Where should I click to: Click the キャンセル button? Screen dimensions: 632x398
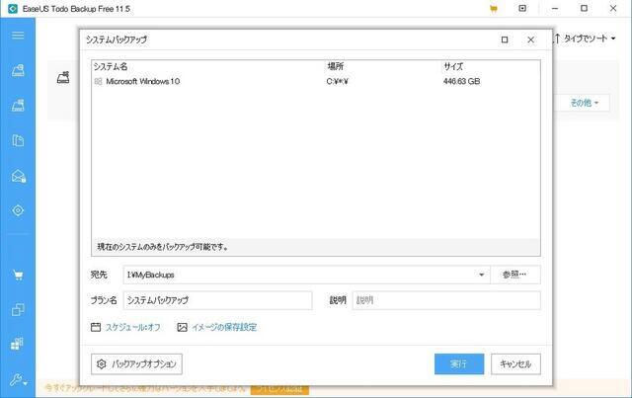(x=515, y=364)
